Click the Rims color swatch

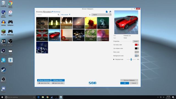tap(136, 52)
